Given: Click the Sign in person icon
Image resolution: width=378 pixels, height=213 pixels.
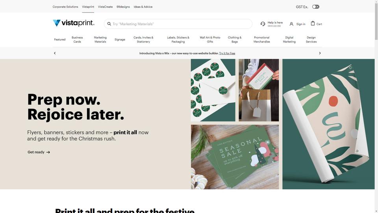Looking at the screenshot, I should pos(291,24).
